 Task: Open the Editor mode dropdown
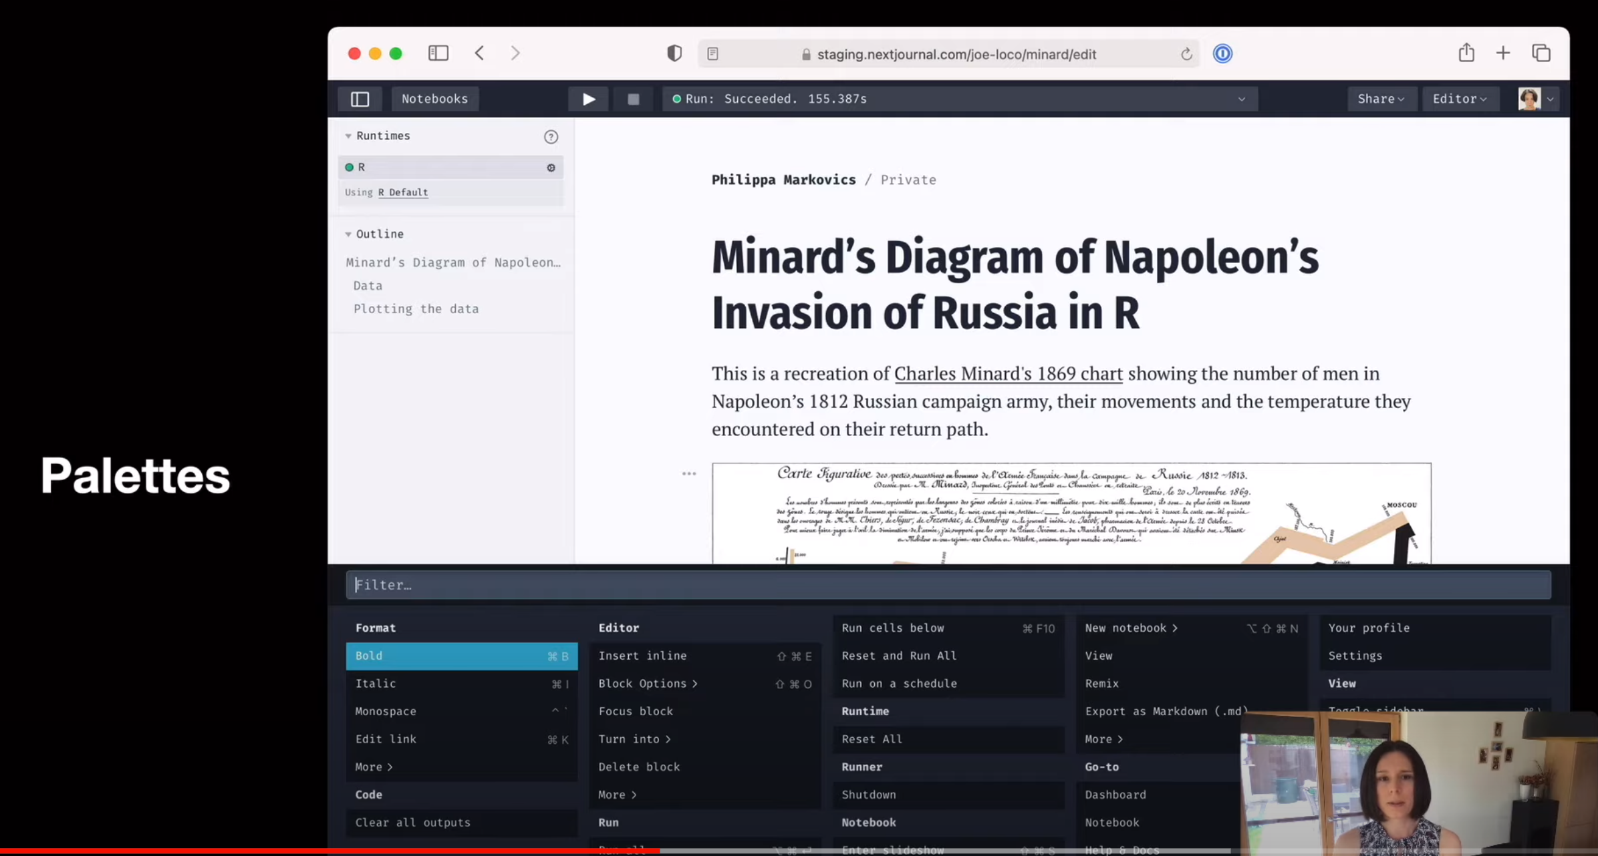pyautogui.click(x=1459, y=99)
